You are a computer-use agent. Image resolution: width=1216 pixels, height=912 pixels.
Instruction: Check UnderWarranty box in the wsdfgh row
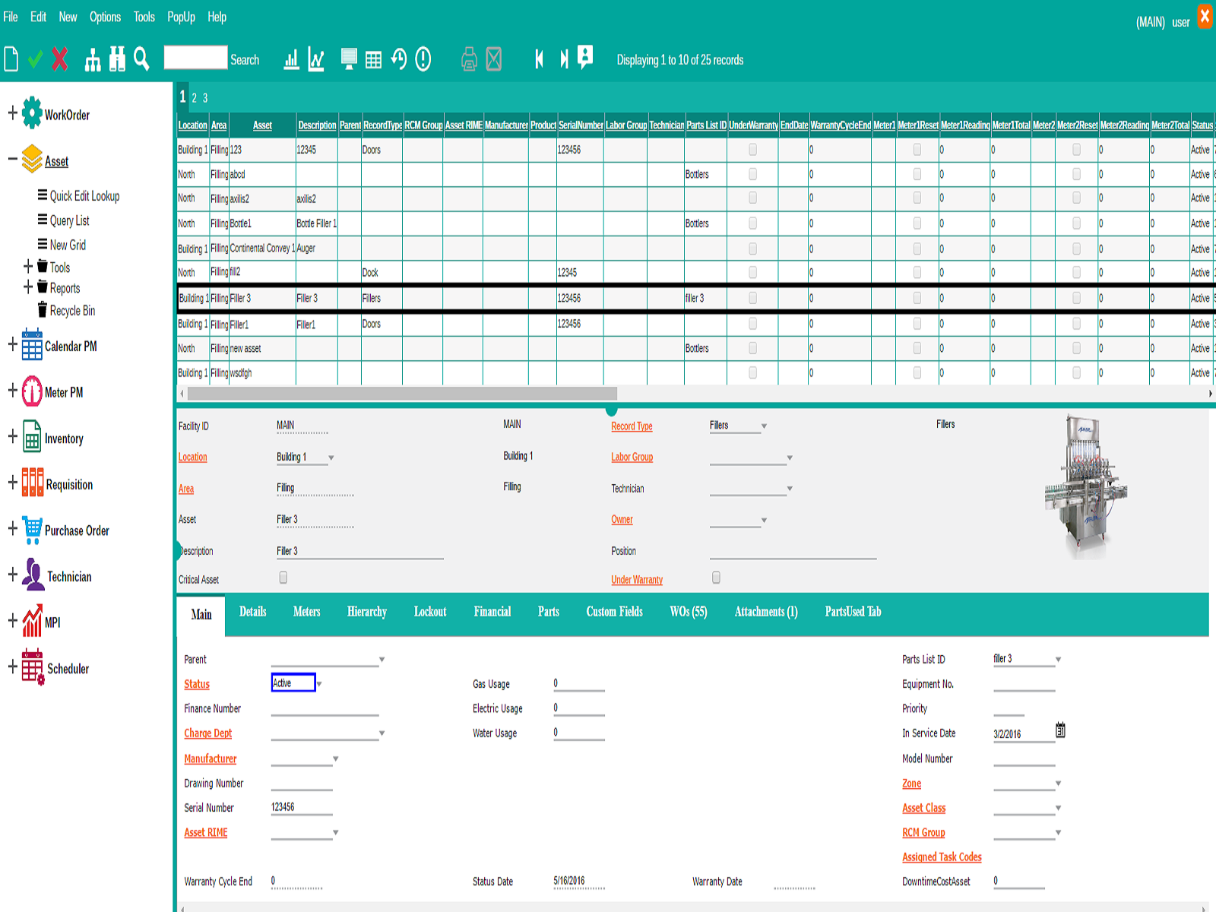752,372
